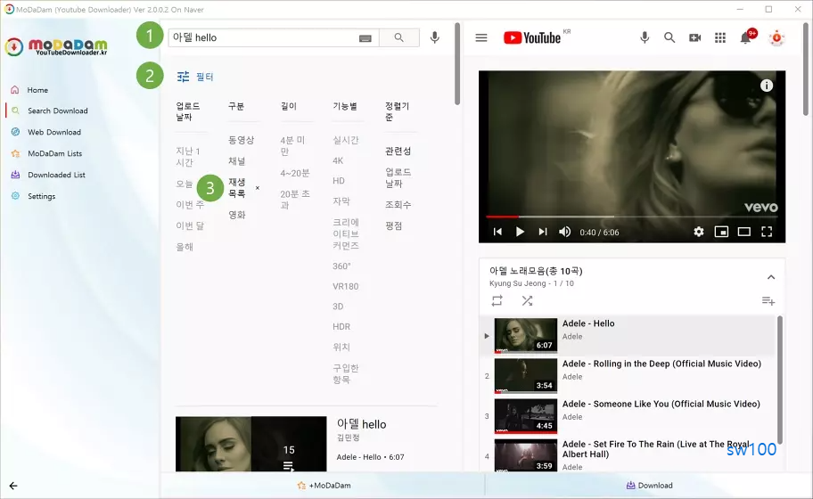Toggle playlist shuffle

coord(527,300)
